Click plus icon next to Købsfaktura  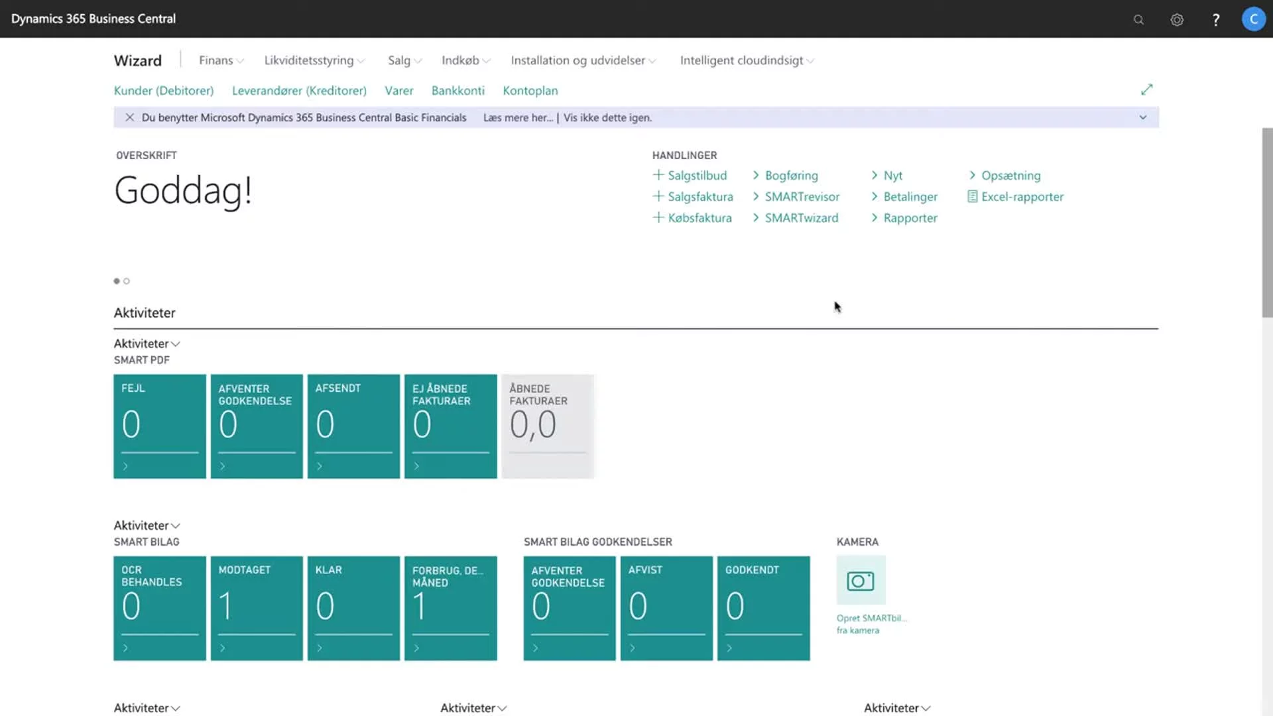[658, 217]
